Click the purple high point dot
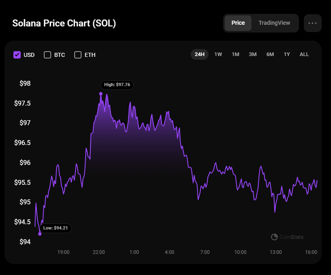The height and width of the screenshot is (275, 331). click(101, 94)
